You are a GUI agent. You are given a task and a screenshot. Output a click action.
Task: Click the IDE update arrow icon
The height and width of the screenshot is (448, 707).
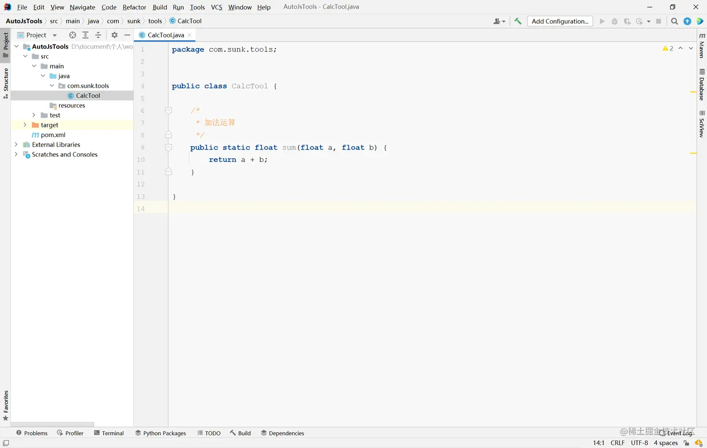click(x=687, y=21)
